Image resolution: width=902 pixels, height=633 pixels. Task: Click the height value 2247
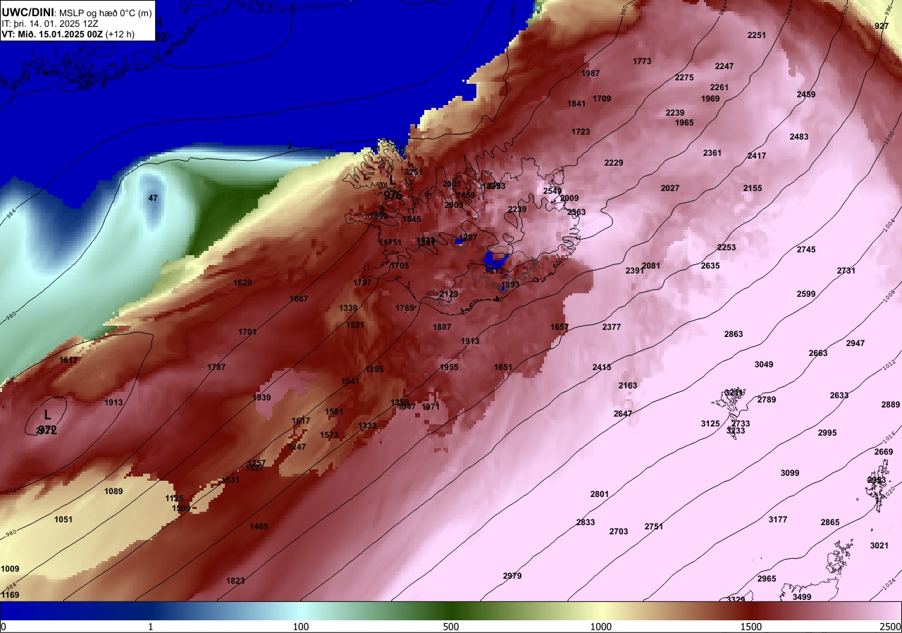[724, 66]
